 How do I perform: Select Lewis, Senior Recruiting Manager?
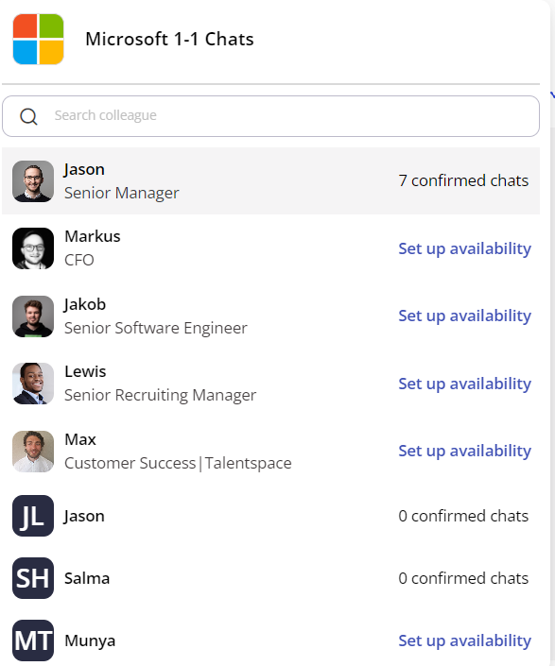coord(270,384)
